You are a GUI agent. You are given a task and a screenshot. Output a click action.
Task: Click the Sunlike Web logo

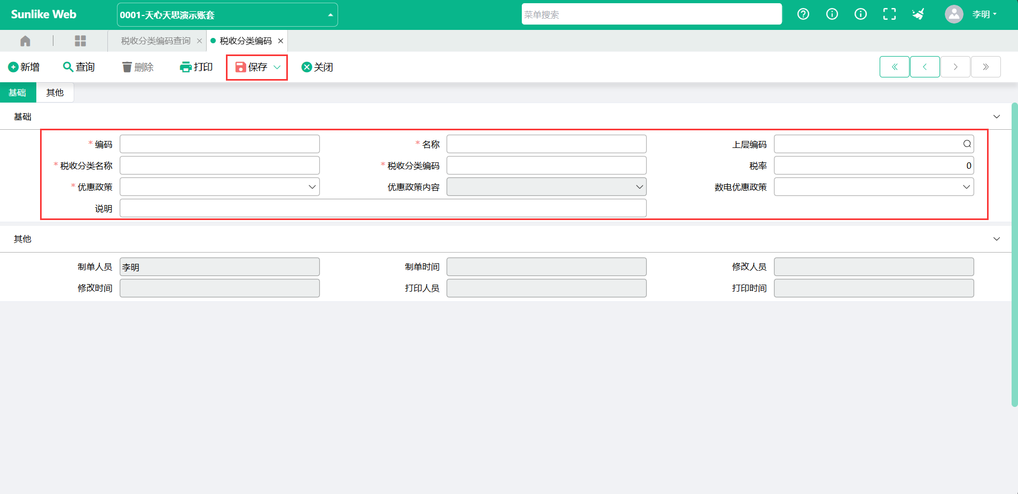tap(44, 14)
